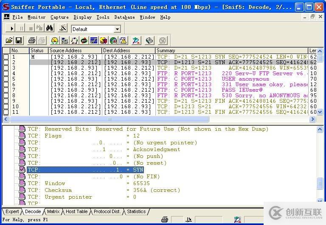Switch to the Matrix tab

pyautogui.click(x=53, y=211)
